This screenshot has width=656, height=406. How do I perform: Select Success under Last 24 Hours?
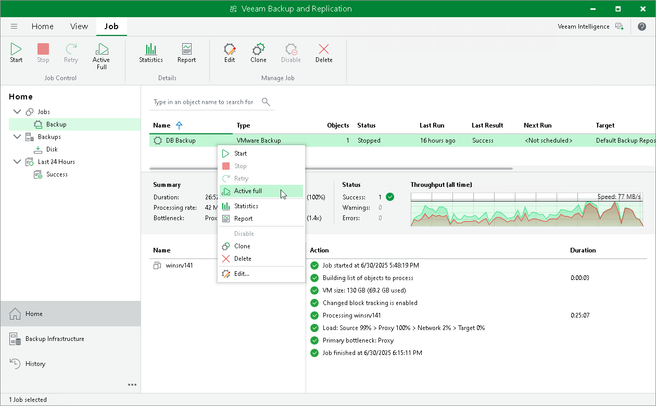click(x=57, y=174)
